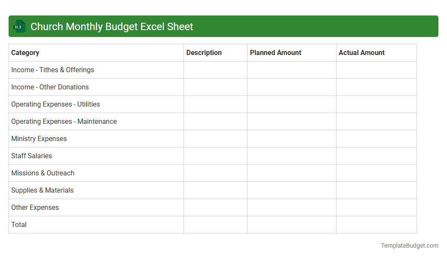Click the Operating Expenses - Maintenance label
Image resolution: width=447 pixels, height=258 pixels.
pos(64,121)
